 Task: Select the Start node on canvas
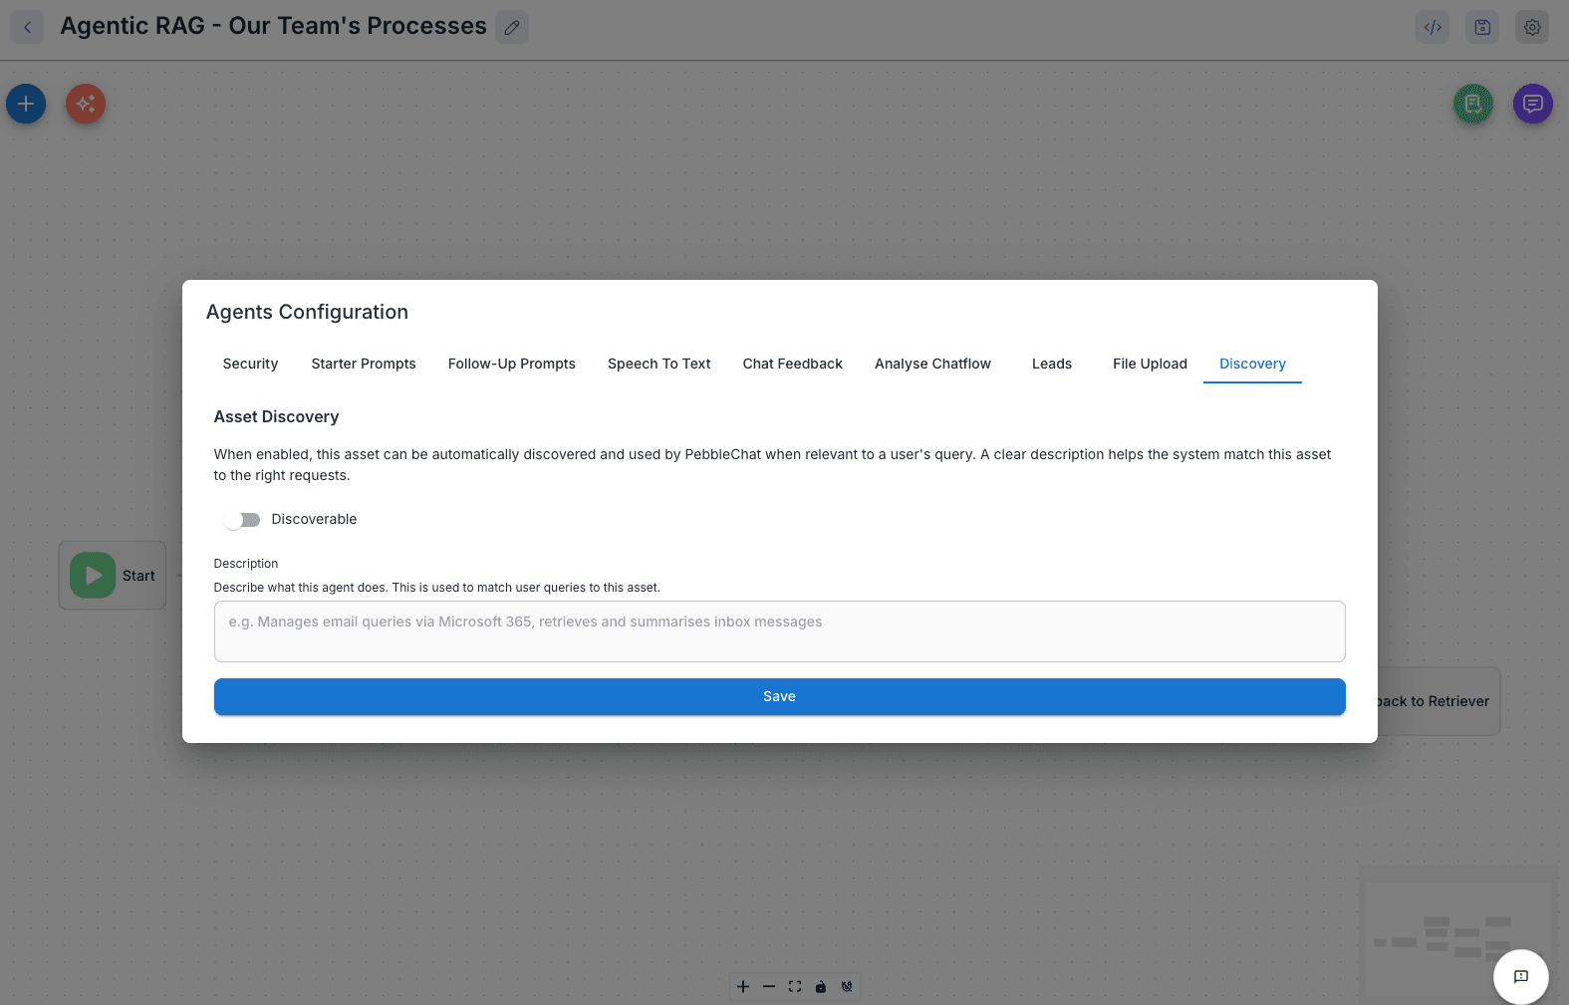click(113, 576)
